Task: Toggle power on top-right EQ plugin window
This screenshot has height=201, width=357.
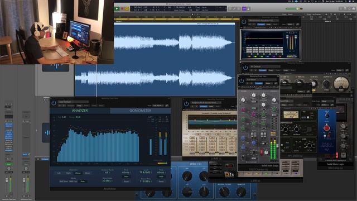Action: (x=244, y=22)
